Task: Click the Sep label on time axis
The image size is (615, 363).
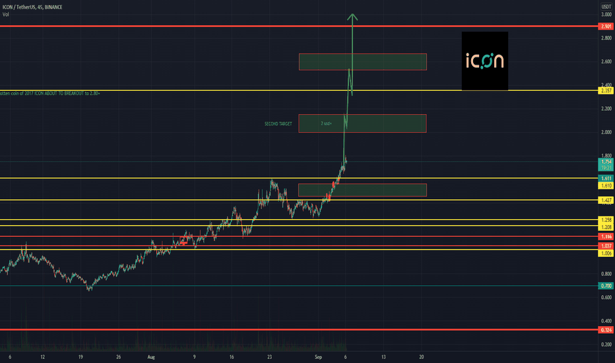Action: coord(318,357)
